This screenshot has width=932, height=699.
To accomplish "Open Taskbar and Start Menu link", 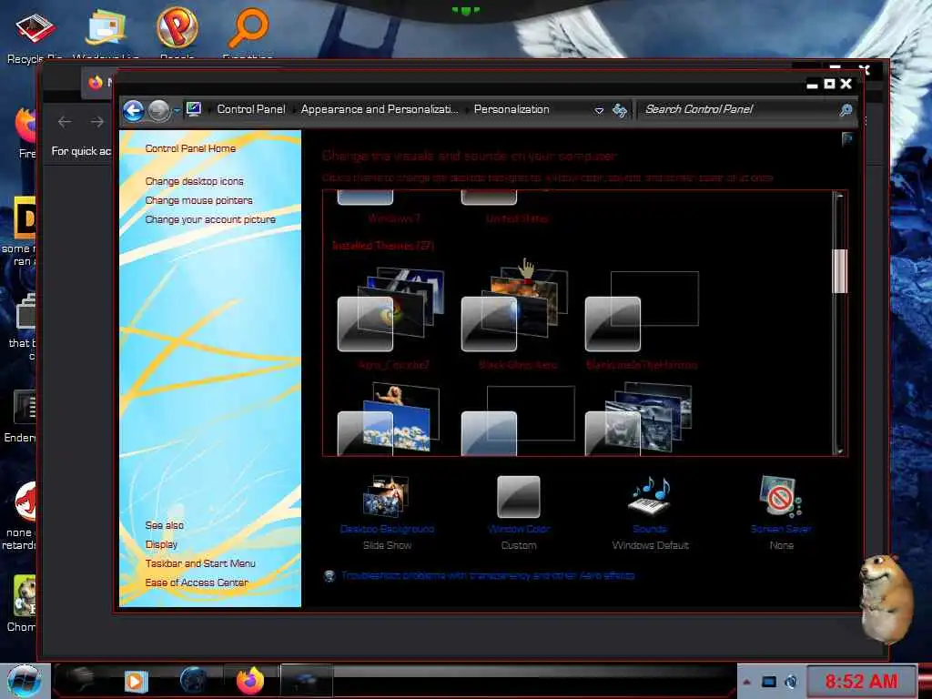I will tap(200, 563).
